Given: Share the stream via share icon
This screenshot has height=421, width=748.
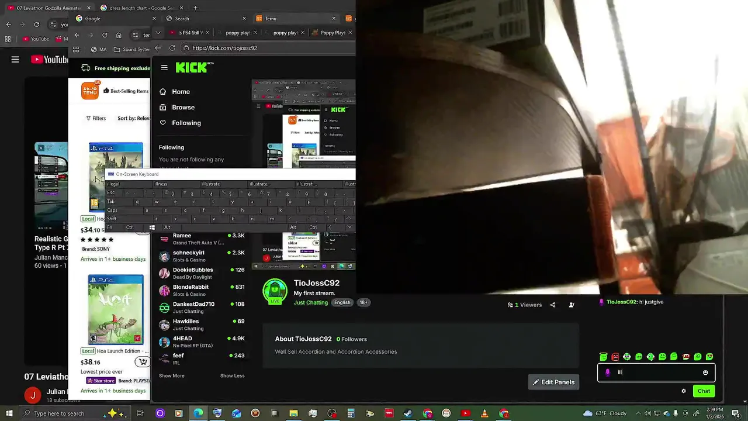Looking at the screenshot, I should click(x=553, y=305).
